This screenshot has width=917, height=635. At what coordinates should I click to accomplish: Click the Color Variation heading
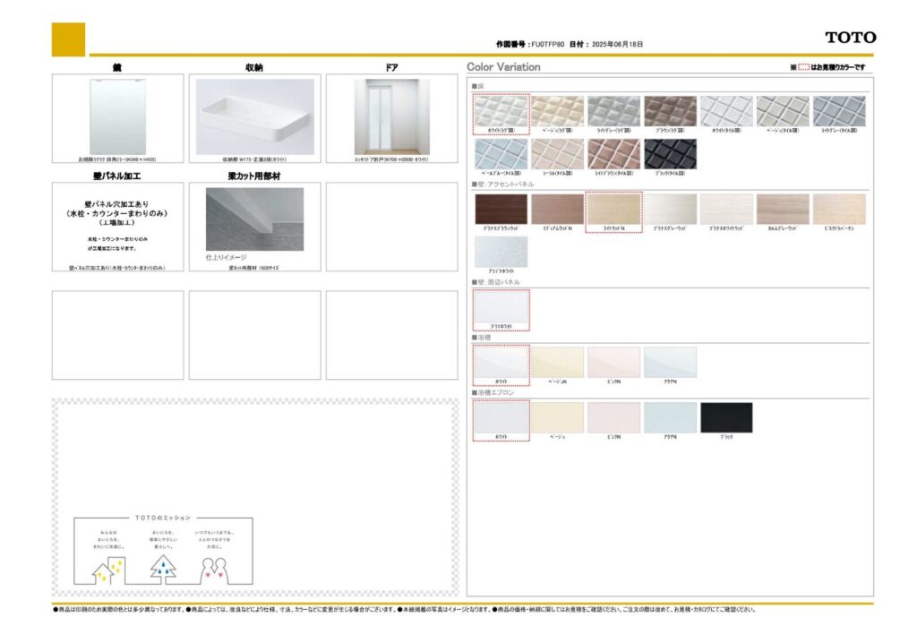point(503,67)
